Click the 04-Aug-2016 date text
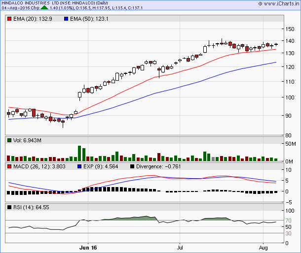The width and height of the screenshot is (301, 253). [x=16, y=8]
